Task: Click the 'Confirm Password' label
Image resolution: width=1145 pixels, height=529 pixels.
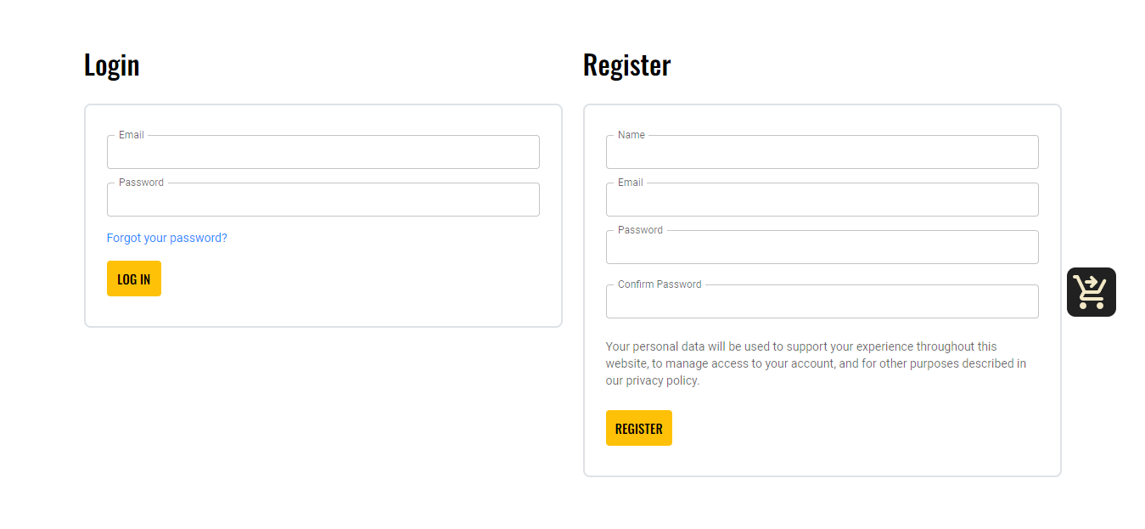Action: 658,284
